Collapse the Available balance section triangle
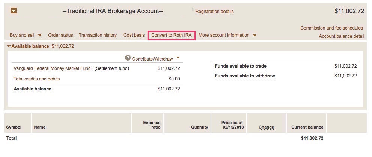 9,46
